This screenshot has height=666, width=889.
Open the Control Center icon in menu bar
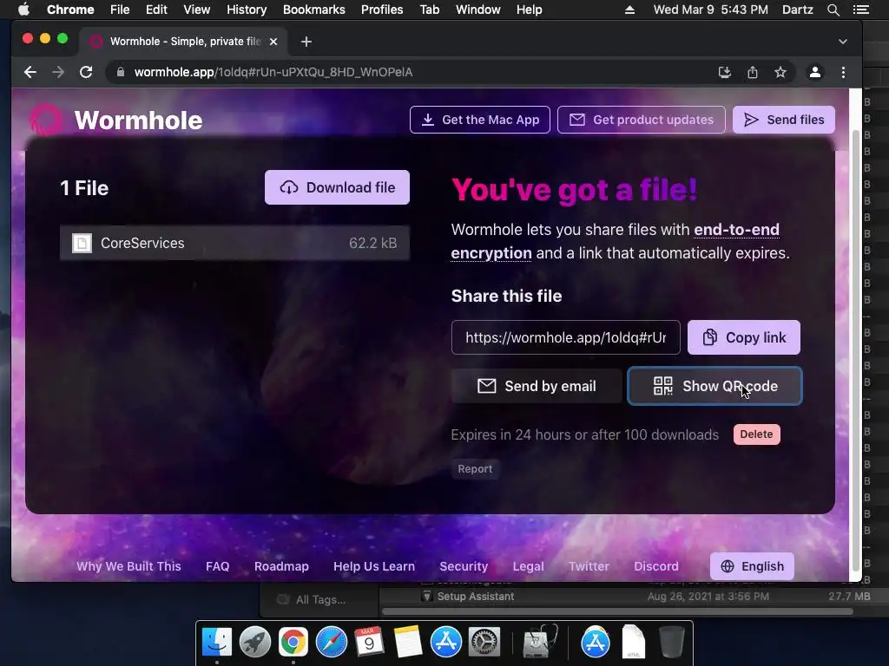click(x=860, y=10)
